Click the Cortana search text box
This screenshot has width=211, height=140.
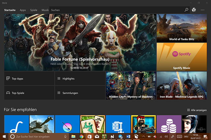[x=38, y=136]
